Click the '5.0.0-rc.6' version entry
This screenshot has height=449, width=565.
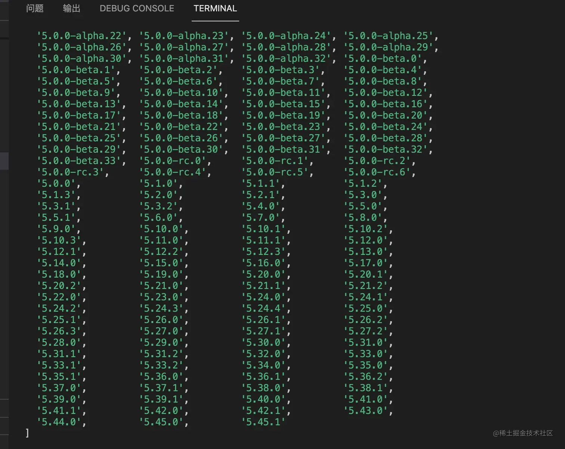[x=377, y=172]
